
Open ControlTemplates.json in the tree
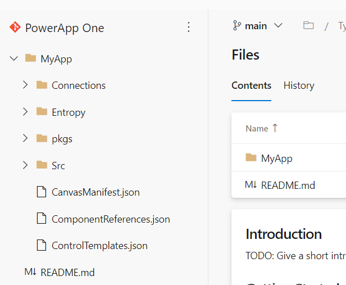[x=100, y=246]
